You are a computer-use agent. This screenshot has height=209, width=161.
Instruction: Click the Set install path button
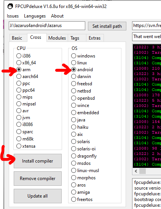click(107, 26)
